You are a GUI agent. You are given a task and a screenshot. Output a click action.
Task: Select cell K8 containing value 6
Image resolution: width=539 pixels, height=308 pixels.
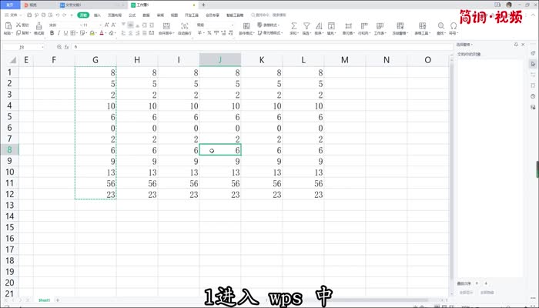(x=261, y=152)
